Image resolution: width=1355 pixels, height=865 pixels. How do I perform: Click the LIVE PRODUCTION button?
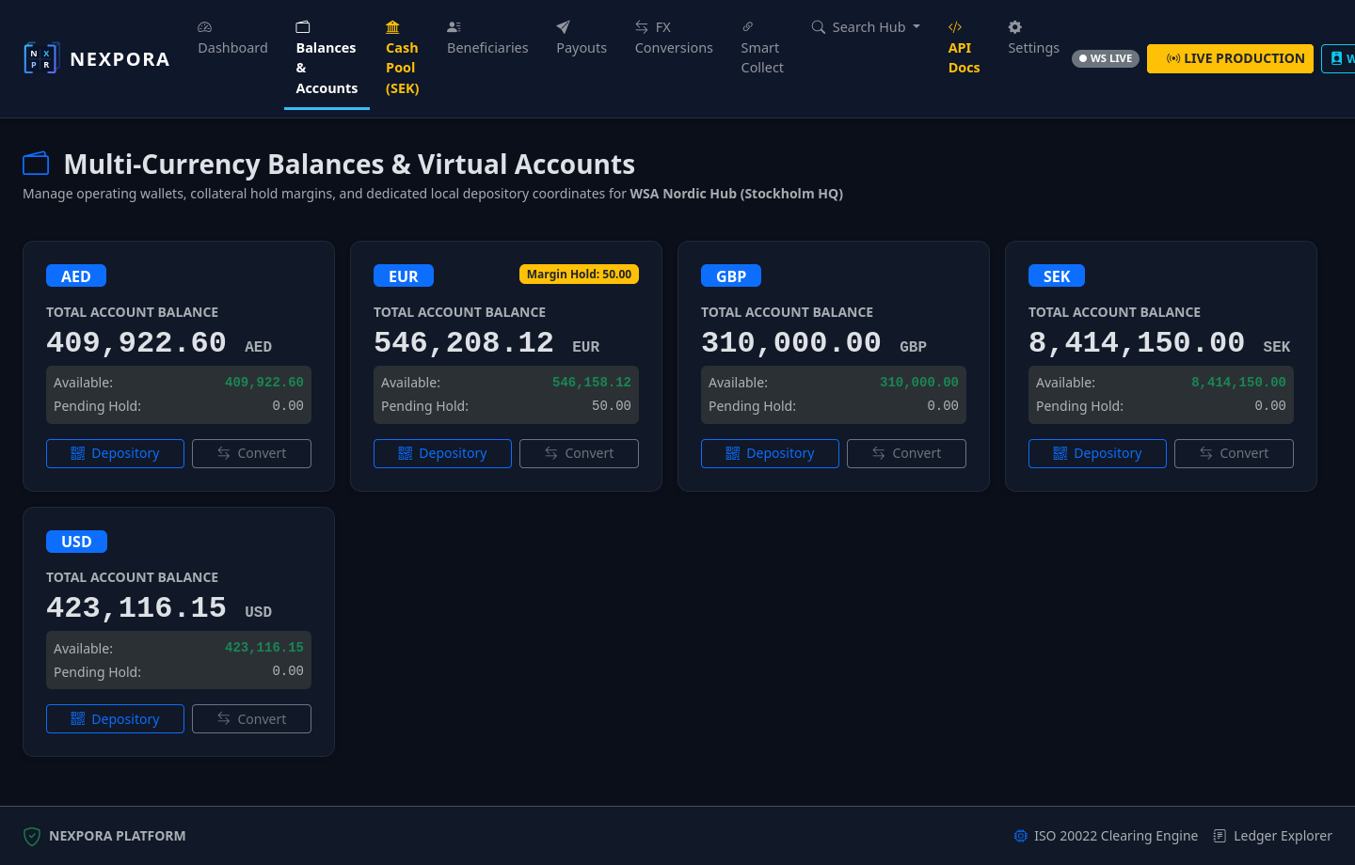(x=1230, y=58)
